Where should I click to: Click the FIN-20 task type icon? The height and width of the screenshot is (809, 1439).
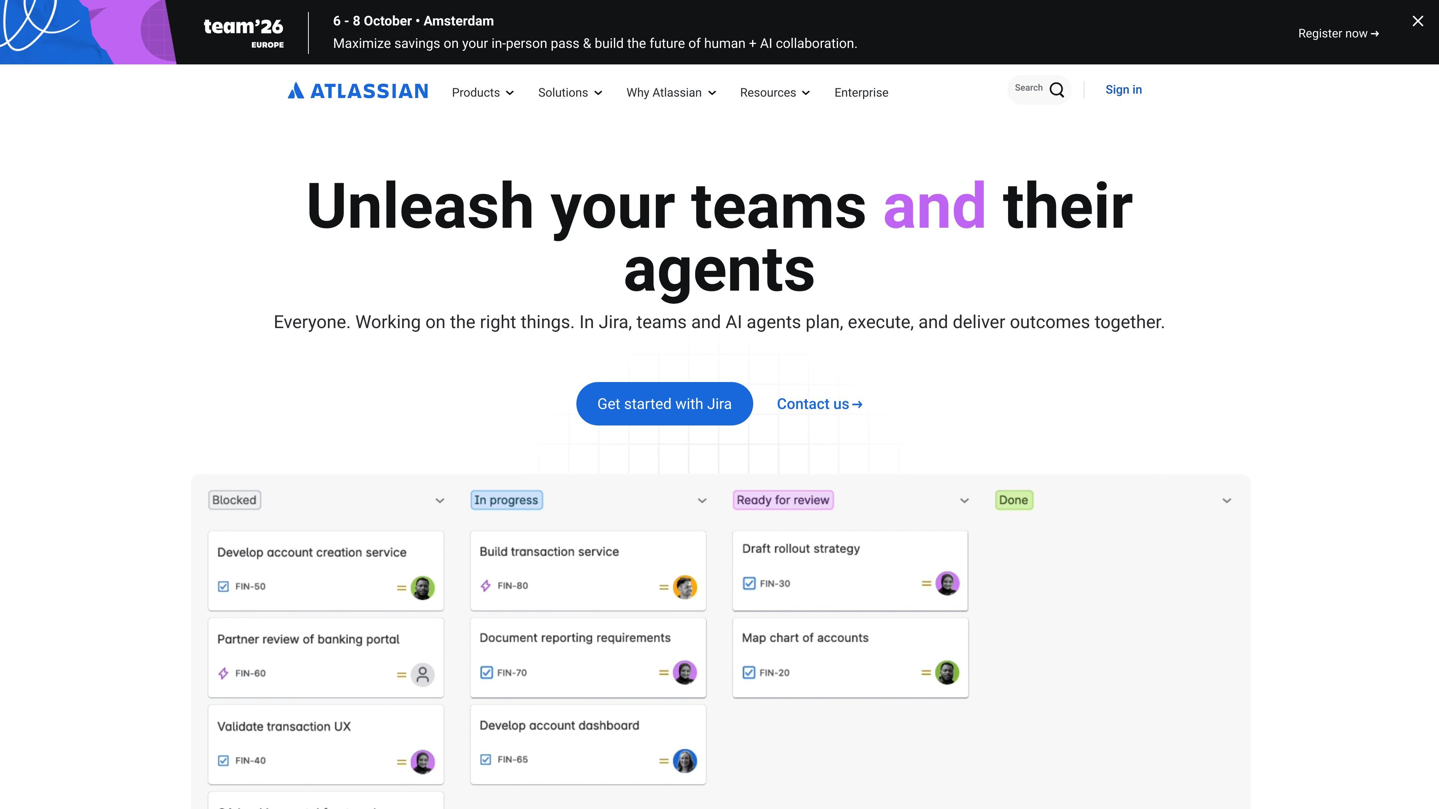(x=749, y=672)
